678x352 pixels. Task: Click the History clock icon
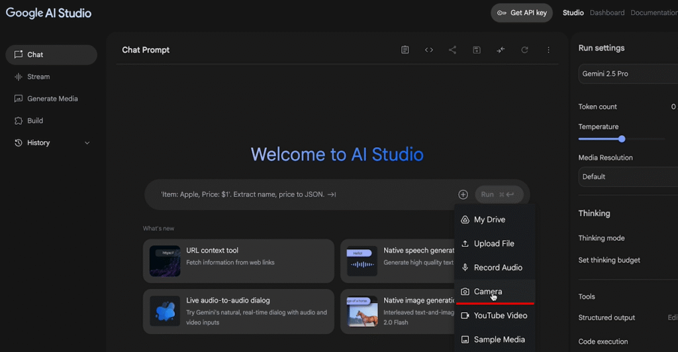tap(18, 143)
